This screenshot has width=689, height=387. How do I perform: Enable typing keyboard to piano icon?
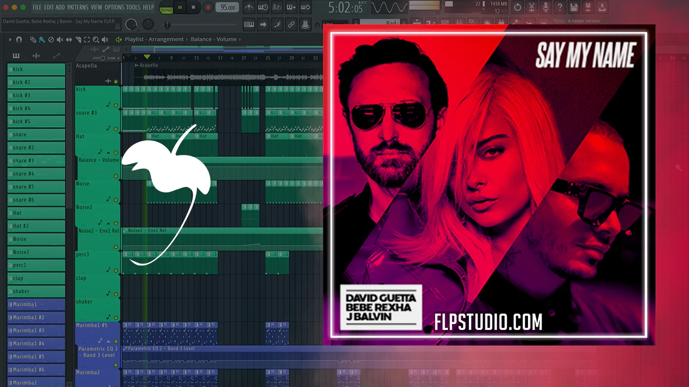coord(249,24)
